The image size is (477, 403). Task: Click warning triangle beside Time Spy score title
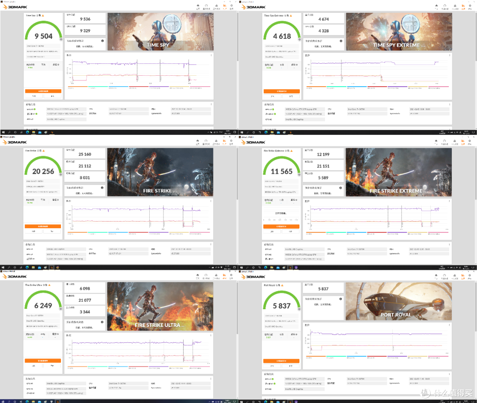click(x=43, y=15)
